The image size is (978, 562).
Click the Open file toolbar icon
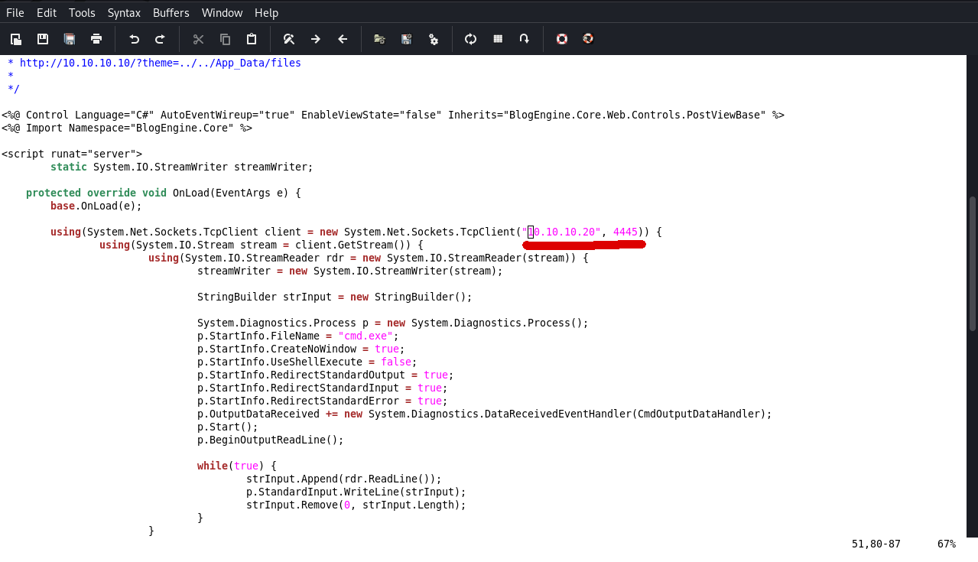[x=15, y=39]
